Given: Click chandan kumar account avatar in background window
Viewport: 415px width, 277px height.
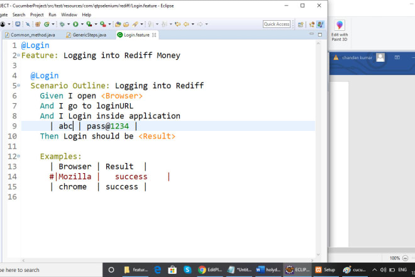Looking at the screenshot, I should tap(380, 57).
